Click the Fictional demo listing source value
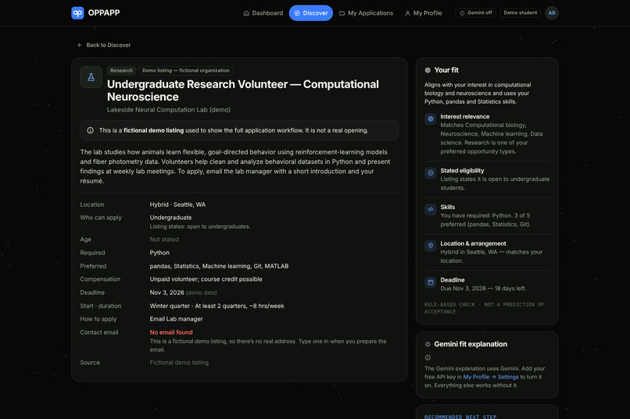The image size is (630, 419). pos(179,363)
